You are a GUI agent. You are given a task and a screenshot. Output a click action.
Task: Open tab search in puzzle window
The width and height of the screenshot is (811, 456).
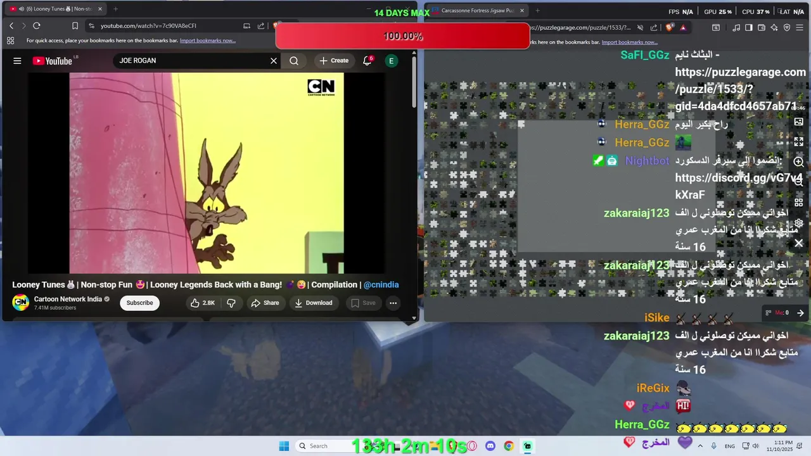coord(716,28)
